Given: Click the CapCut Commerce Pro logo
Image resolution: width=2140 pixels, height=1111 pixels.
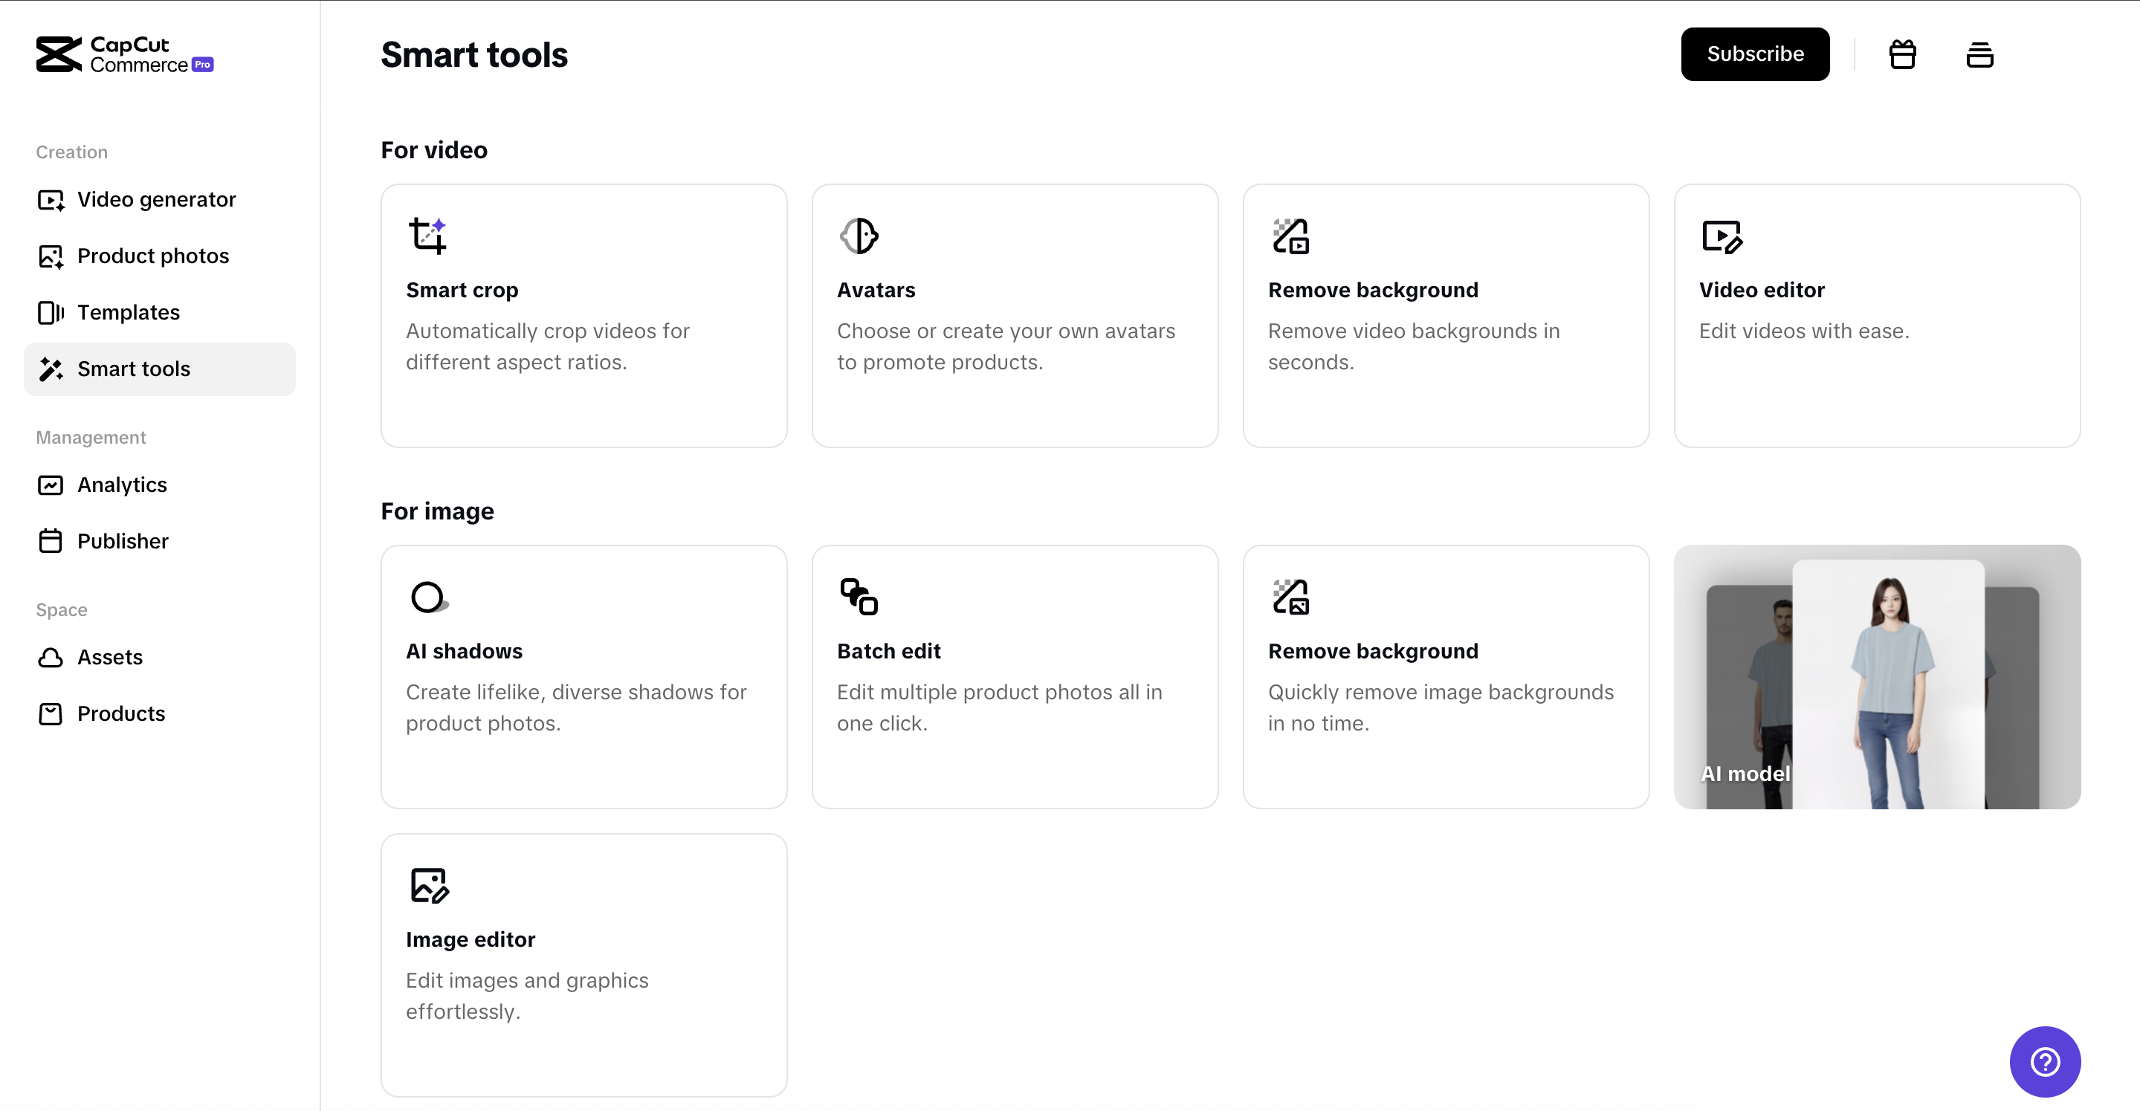Looking at the screenshot, I should tap(125, 55).
